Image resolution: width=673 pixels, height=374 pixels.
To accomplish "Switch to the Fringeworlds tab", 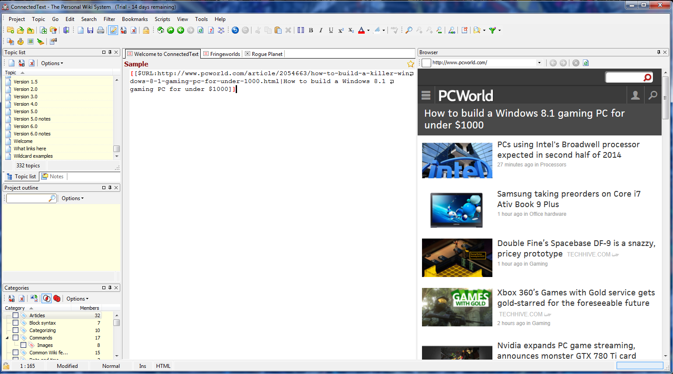I will pos(222,54).
